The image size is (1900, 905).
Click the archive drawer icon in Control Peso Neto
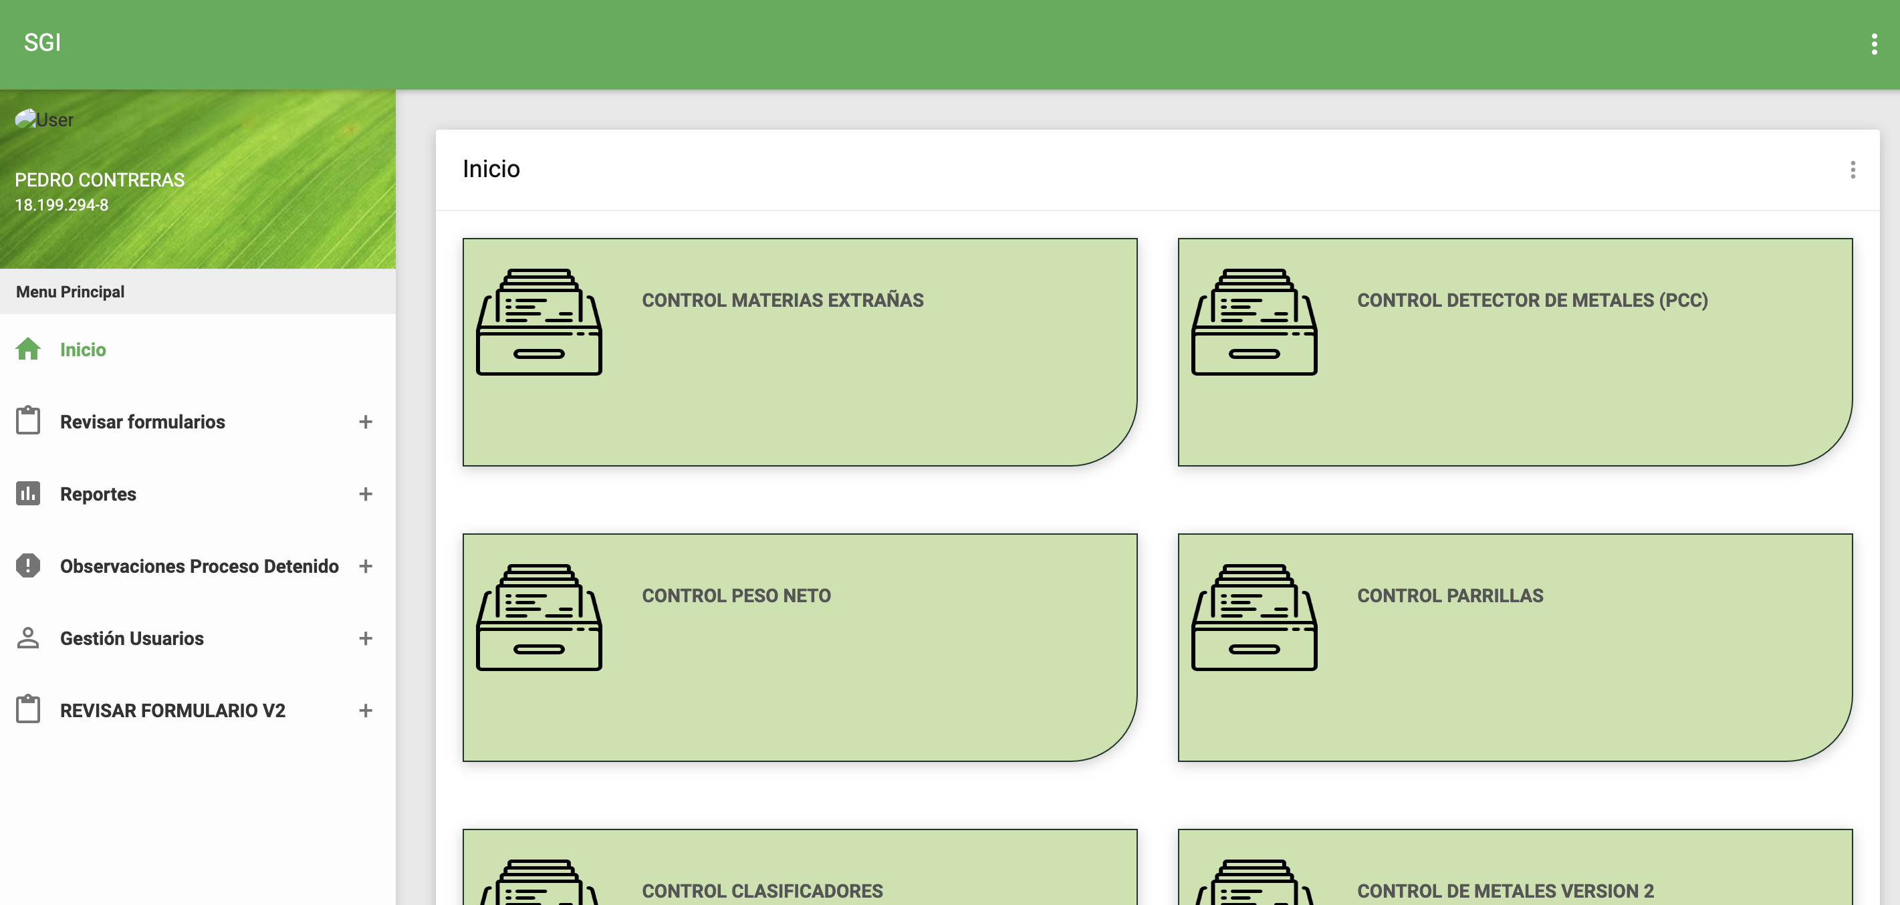(x=539, y=618)
